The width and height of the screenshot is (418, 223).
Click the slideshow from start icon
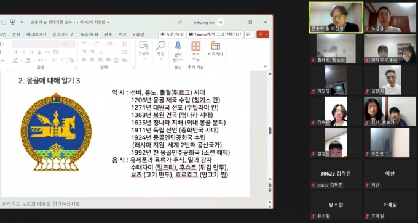pyautogui.click(x=12, y=22)
